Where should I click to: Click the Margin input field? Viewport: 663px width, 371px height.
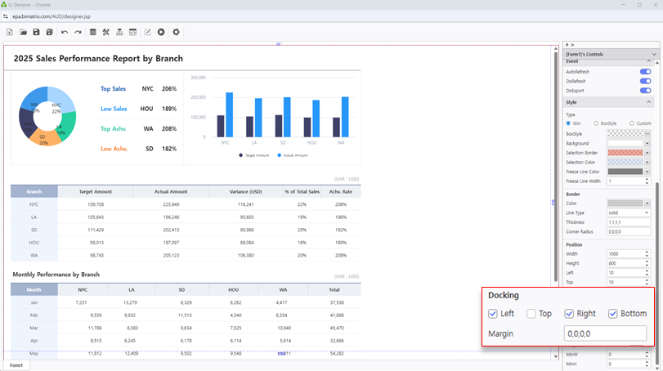[604, 333]
